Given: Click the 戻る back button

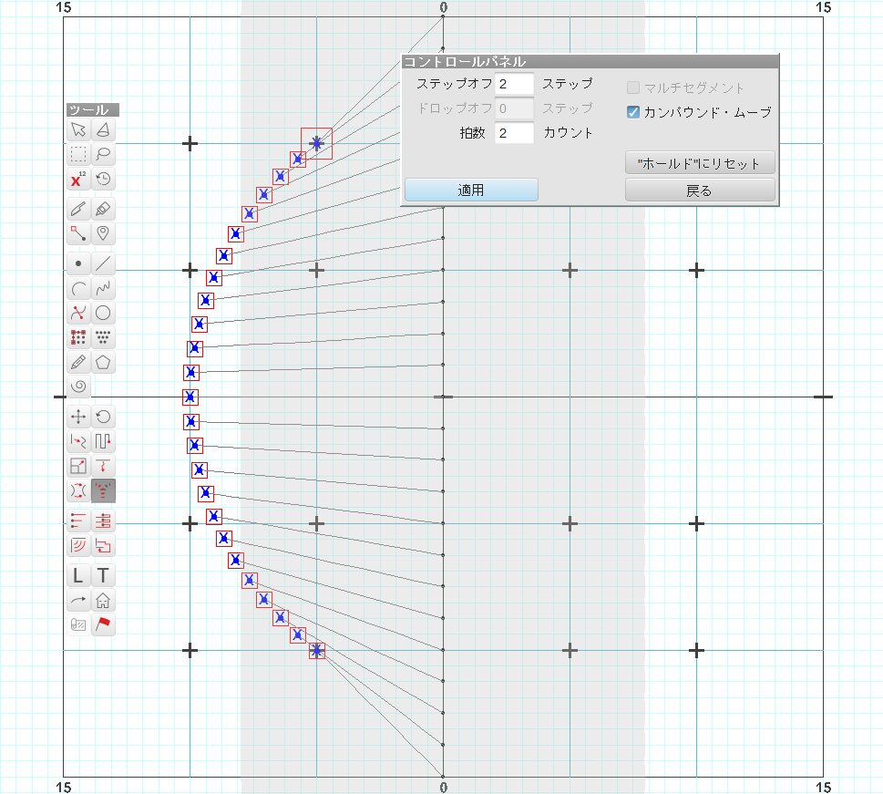Looking at the screenshot, I should (699, 191).
